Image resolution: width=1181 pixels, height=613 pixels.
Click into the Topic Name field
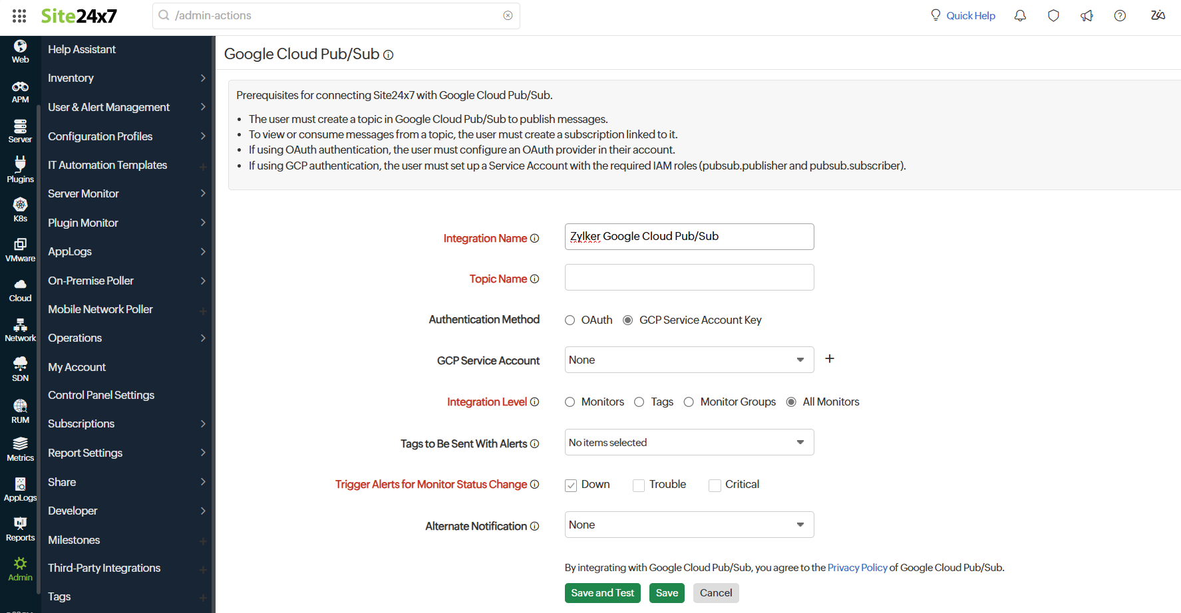pyautogui.click(x=689, y=277)
